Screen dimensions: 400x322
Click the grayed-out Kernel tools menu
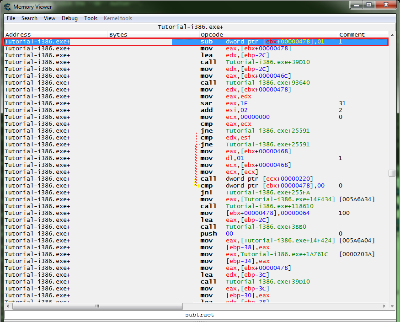point(117,18)
